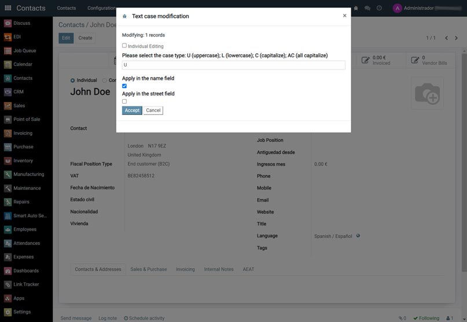The height and width of the screenshot is (322, 467).
Task: Open activities clock icon in top bar
Action: click(x=379, y=8)
